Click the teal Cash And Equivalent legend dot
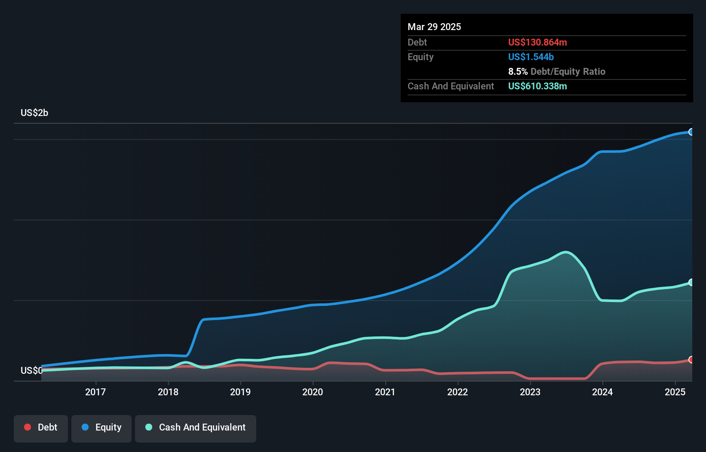Screen dimensions: 706x452 tap(149, 427)
